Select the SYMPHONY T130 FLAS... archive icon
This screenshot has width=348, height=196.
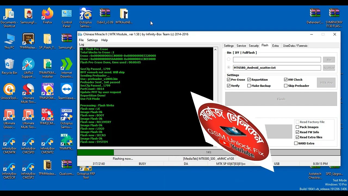[x=334, y=18]
